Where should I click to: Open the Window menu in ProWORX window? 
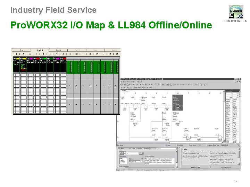click(133, 82)
